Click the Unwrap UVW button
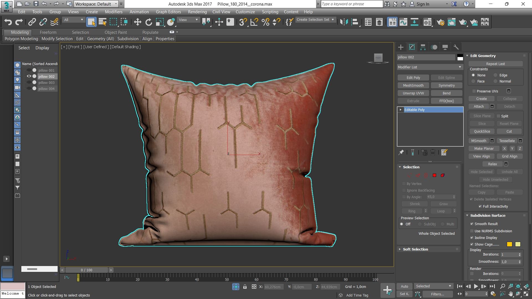This screenshot has width=532, height=299. 413,93
